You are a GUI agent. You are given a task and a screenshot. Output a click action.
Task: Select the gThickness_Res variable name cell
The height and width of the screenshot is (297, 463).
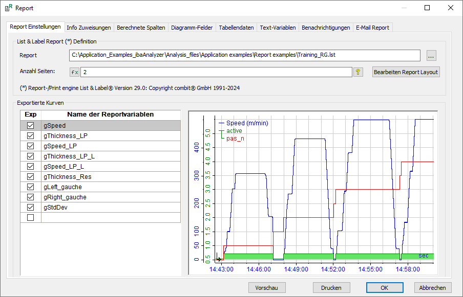click(111, 176)
